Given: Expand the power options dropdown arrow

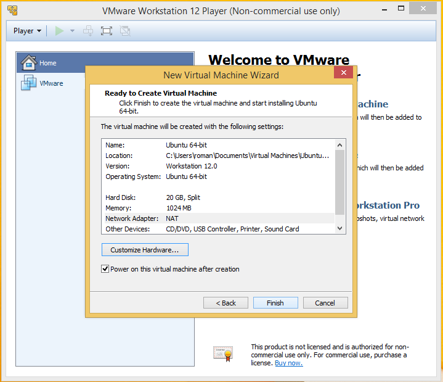Looking at the screenshot, I should tap(72, 31).
